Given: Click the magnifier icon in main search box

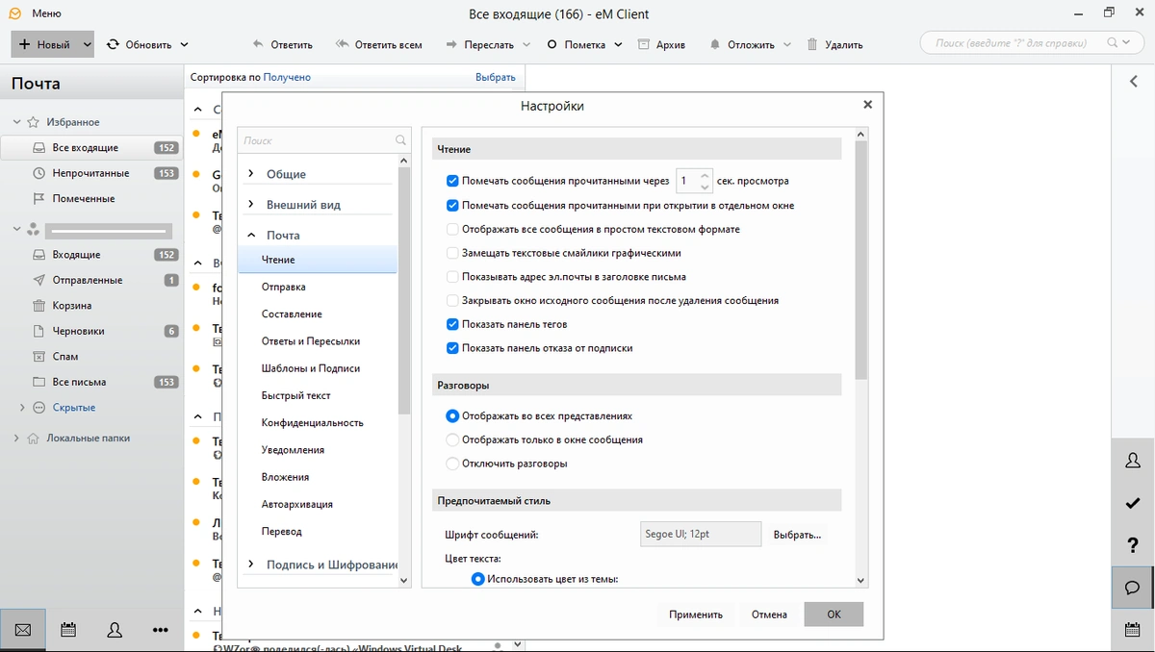Looking at the screenshot, I should [x=1113, y=43].
